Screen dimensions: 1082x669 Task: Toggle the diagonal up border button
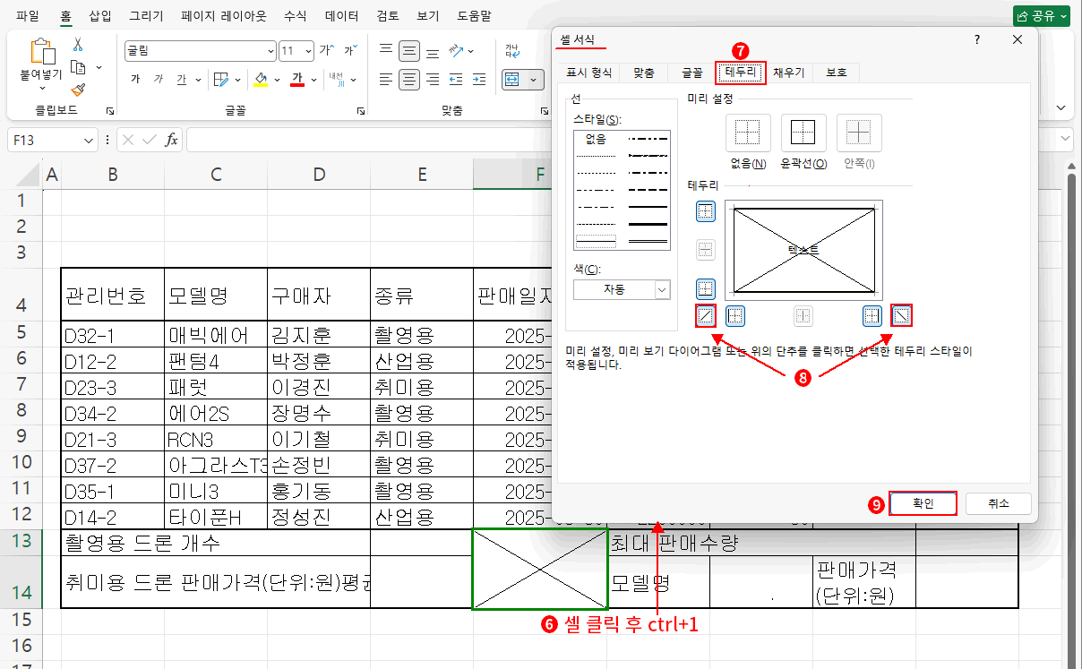pyautogui.click(x=706, y=315)
